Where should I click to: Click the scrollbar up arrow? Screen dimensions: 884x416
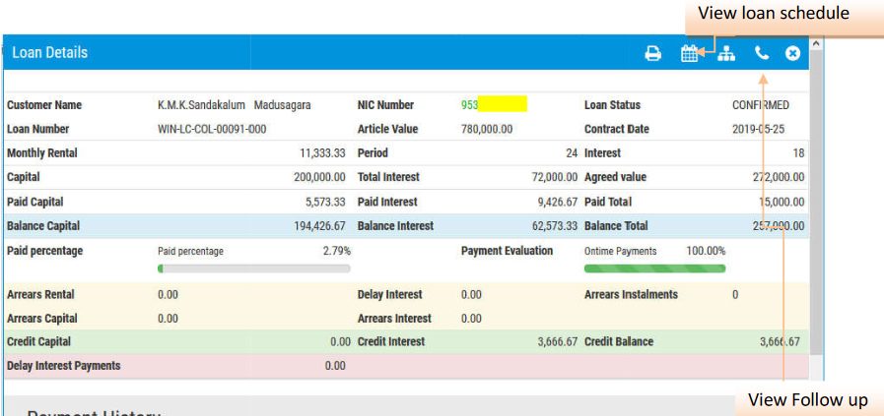tap(816, 44)
